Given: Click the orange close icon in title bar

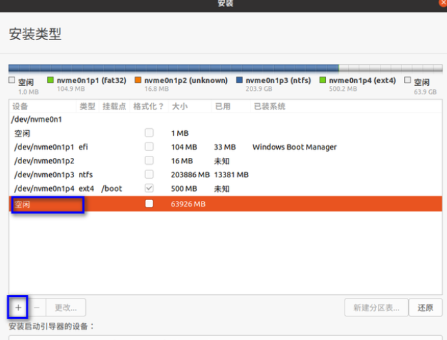Looking at the screenshot, I should point(443,3).
